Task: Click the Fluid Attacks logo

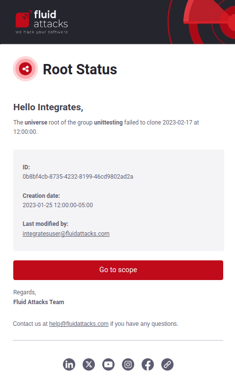Action: [42, 22]
